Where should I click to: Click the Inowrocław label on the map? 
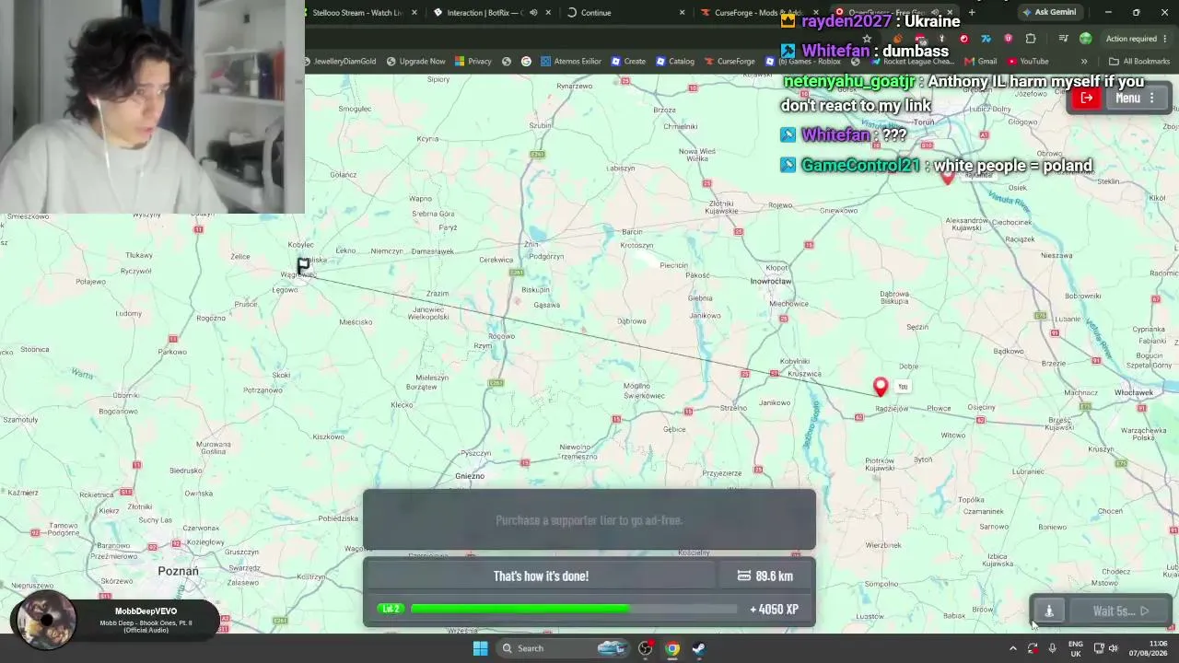(x=771, y=282)
